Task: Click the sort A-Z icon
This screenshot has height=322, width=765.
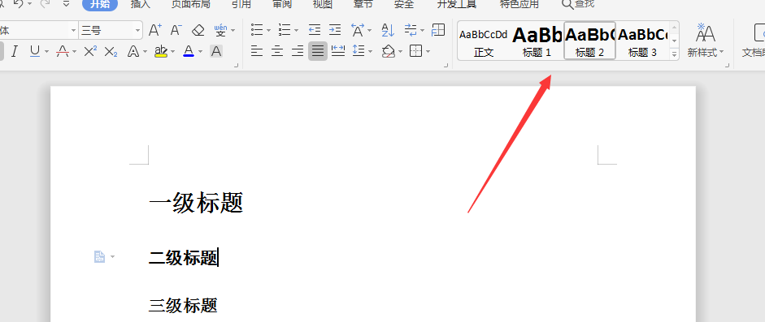Action: (388, 30)
